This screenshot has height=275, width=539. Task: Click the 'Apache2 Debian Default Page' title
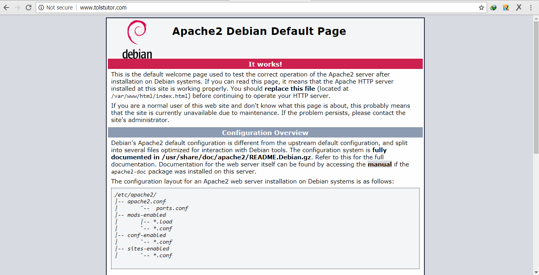click(259, 31)
